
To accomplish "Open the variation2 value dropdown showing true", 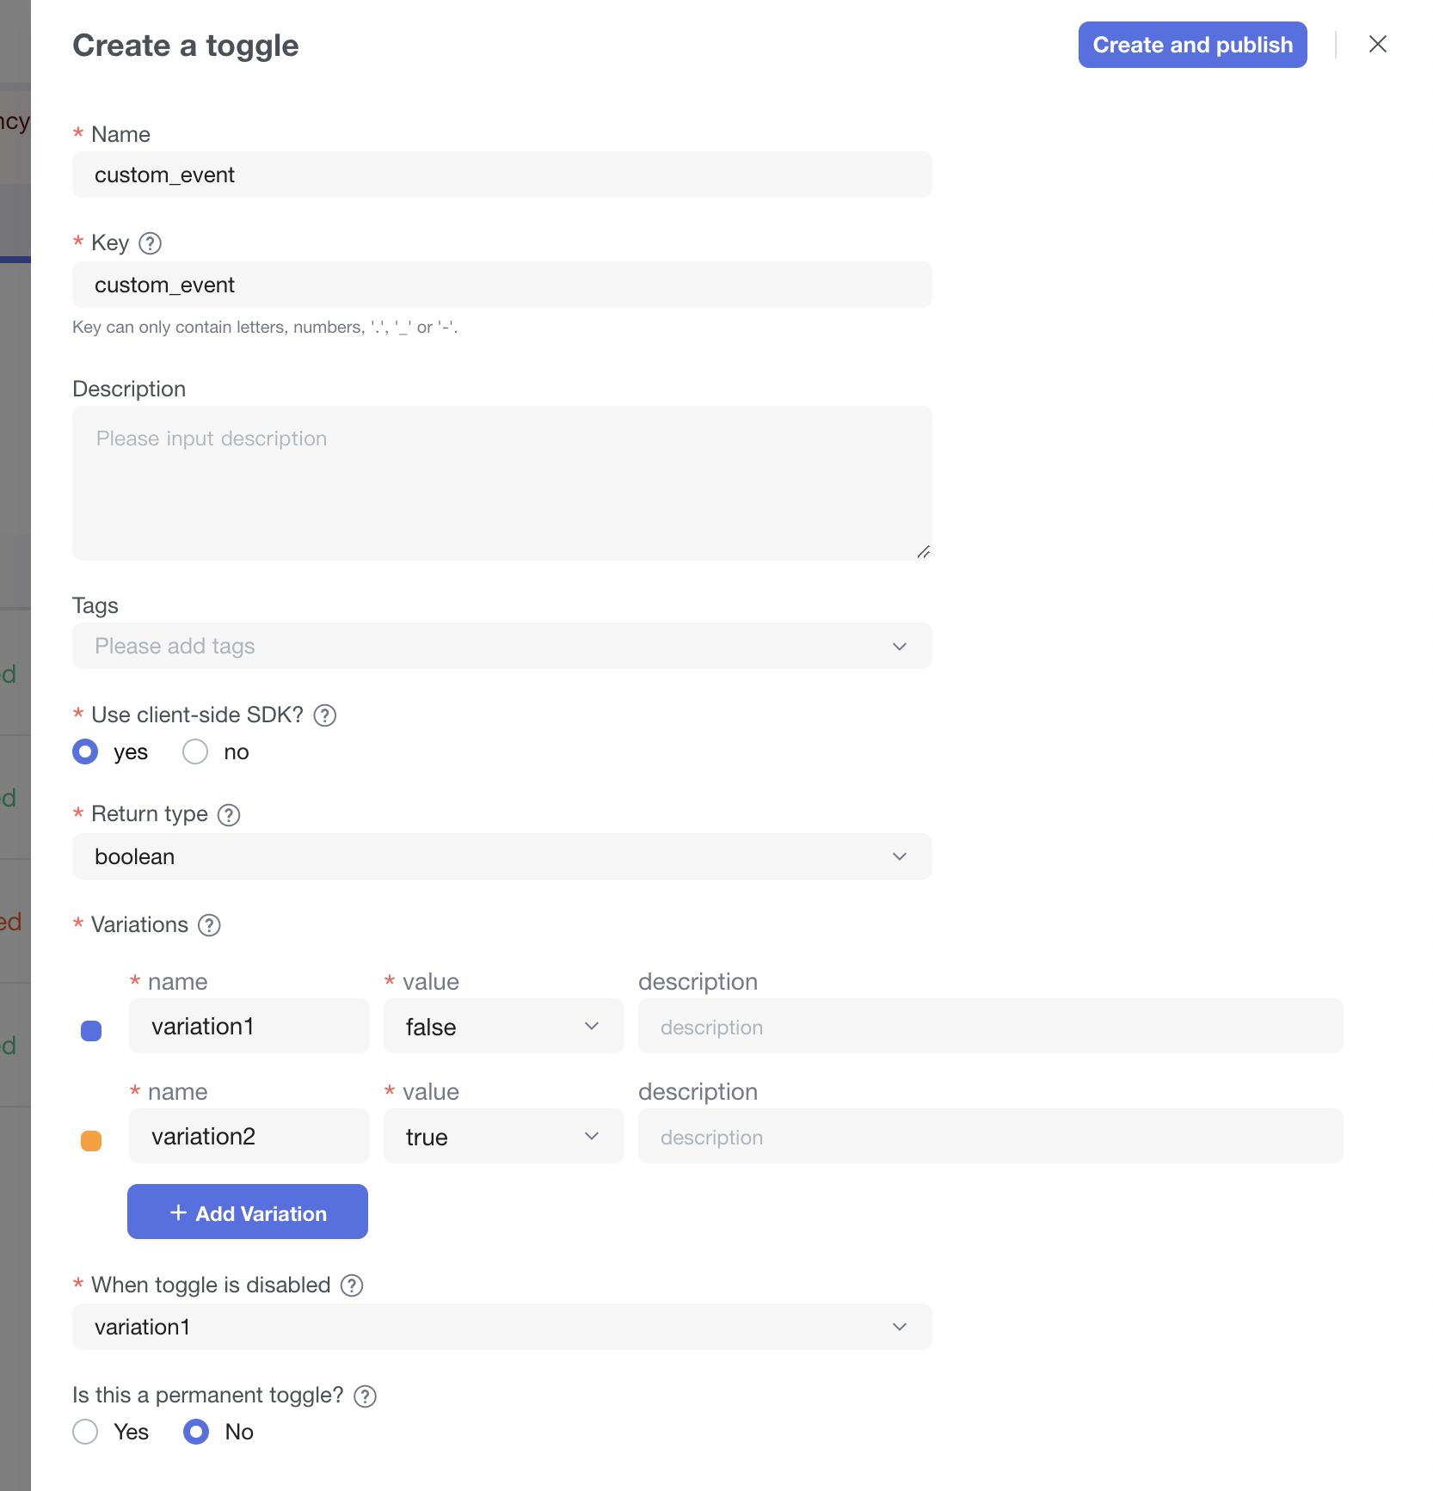I will 503,1136.
